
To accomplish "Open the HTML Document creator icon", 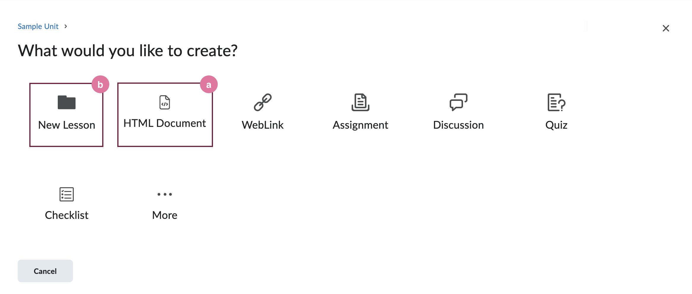I will [x=165, y=102].
